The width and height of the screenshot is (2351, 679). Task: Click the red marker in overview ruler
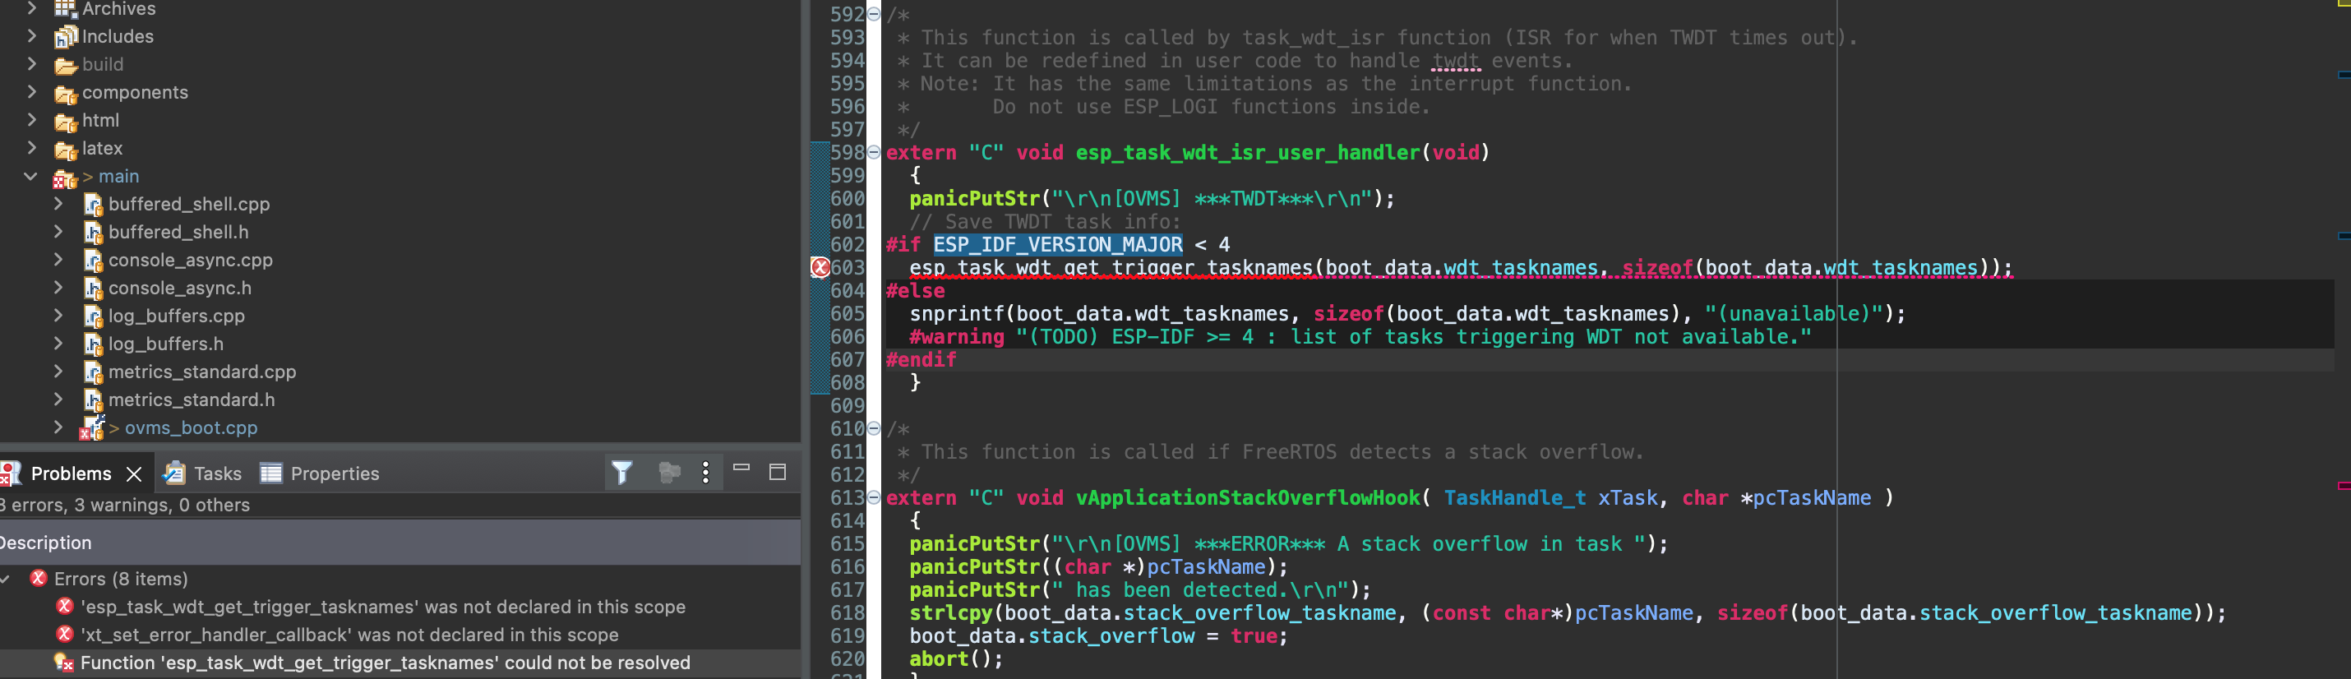pyautogui.click(x=2343, y=486)
